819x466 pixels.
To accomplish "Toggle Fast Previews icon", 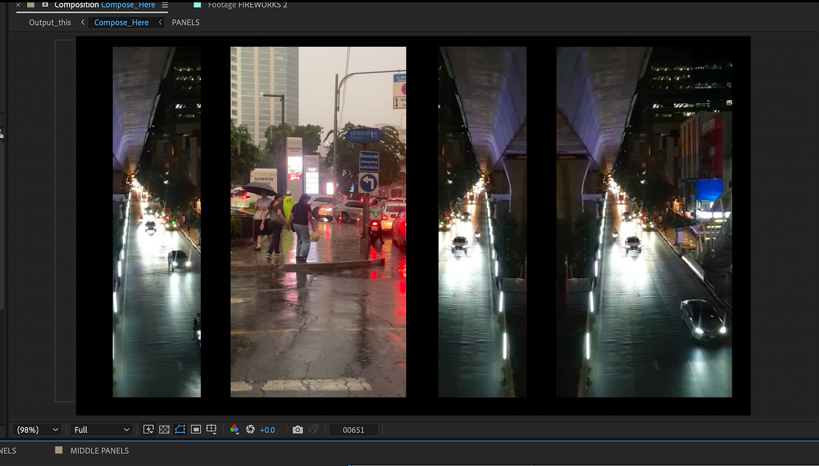I will tap(148, 430).
